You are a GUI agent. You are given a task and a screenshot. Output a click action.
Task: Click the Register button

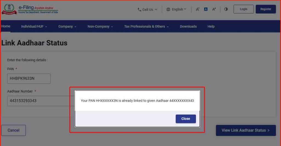266,9
